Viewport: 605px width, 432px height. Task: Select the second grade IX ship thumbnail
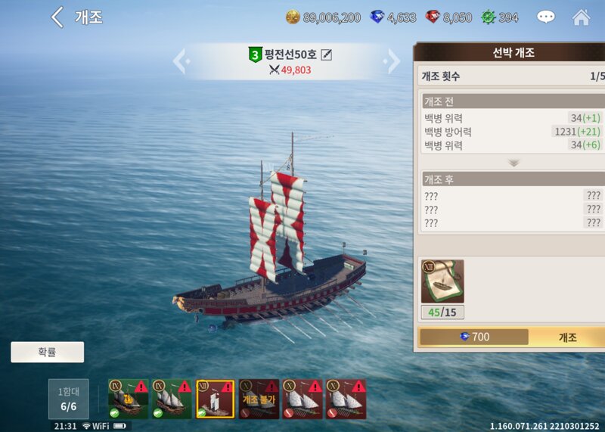click(x=172, y=399)
